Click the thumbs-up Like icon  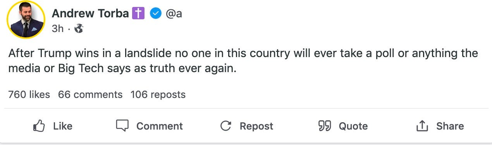(39, 126)
